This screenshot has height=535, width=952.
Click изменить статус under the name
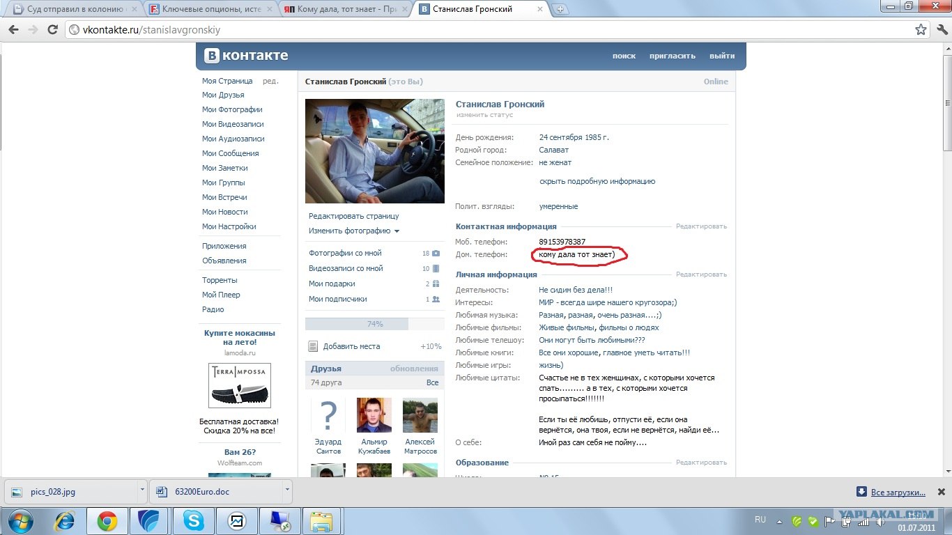[484, 115]
